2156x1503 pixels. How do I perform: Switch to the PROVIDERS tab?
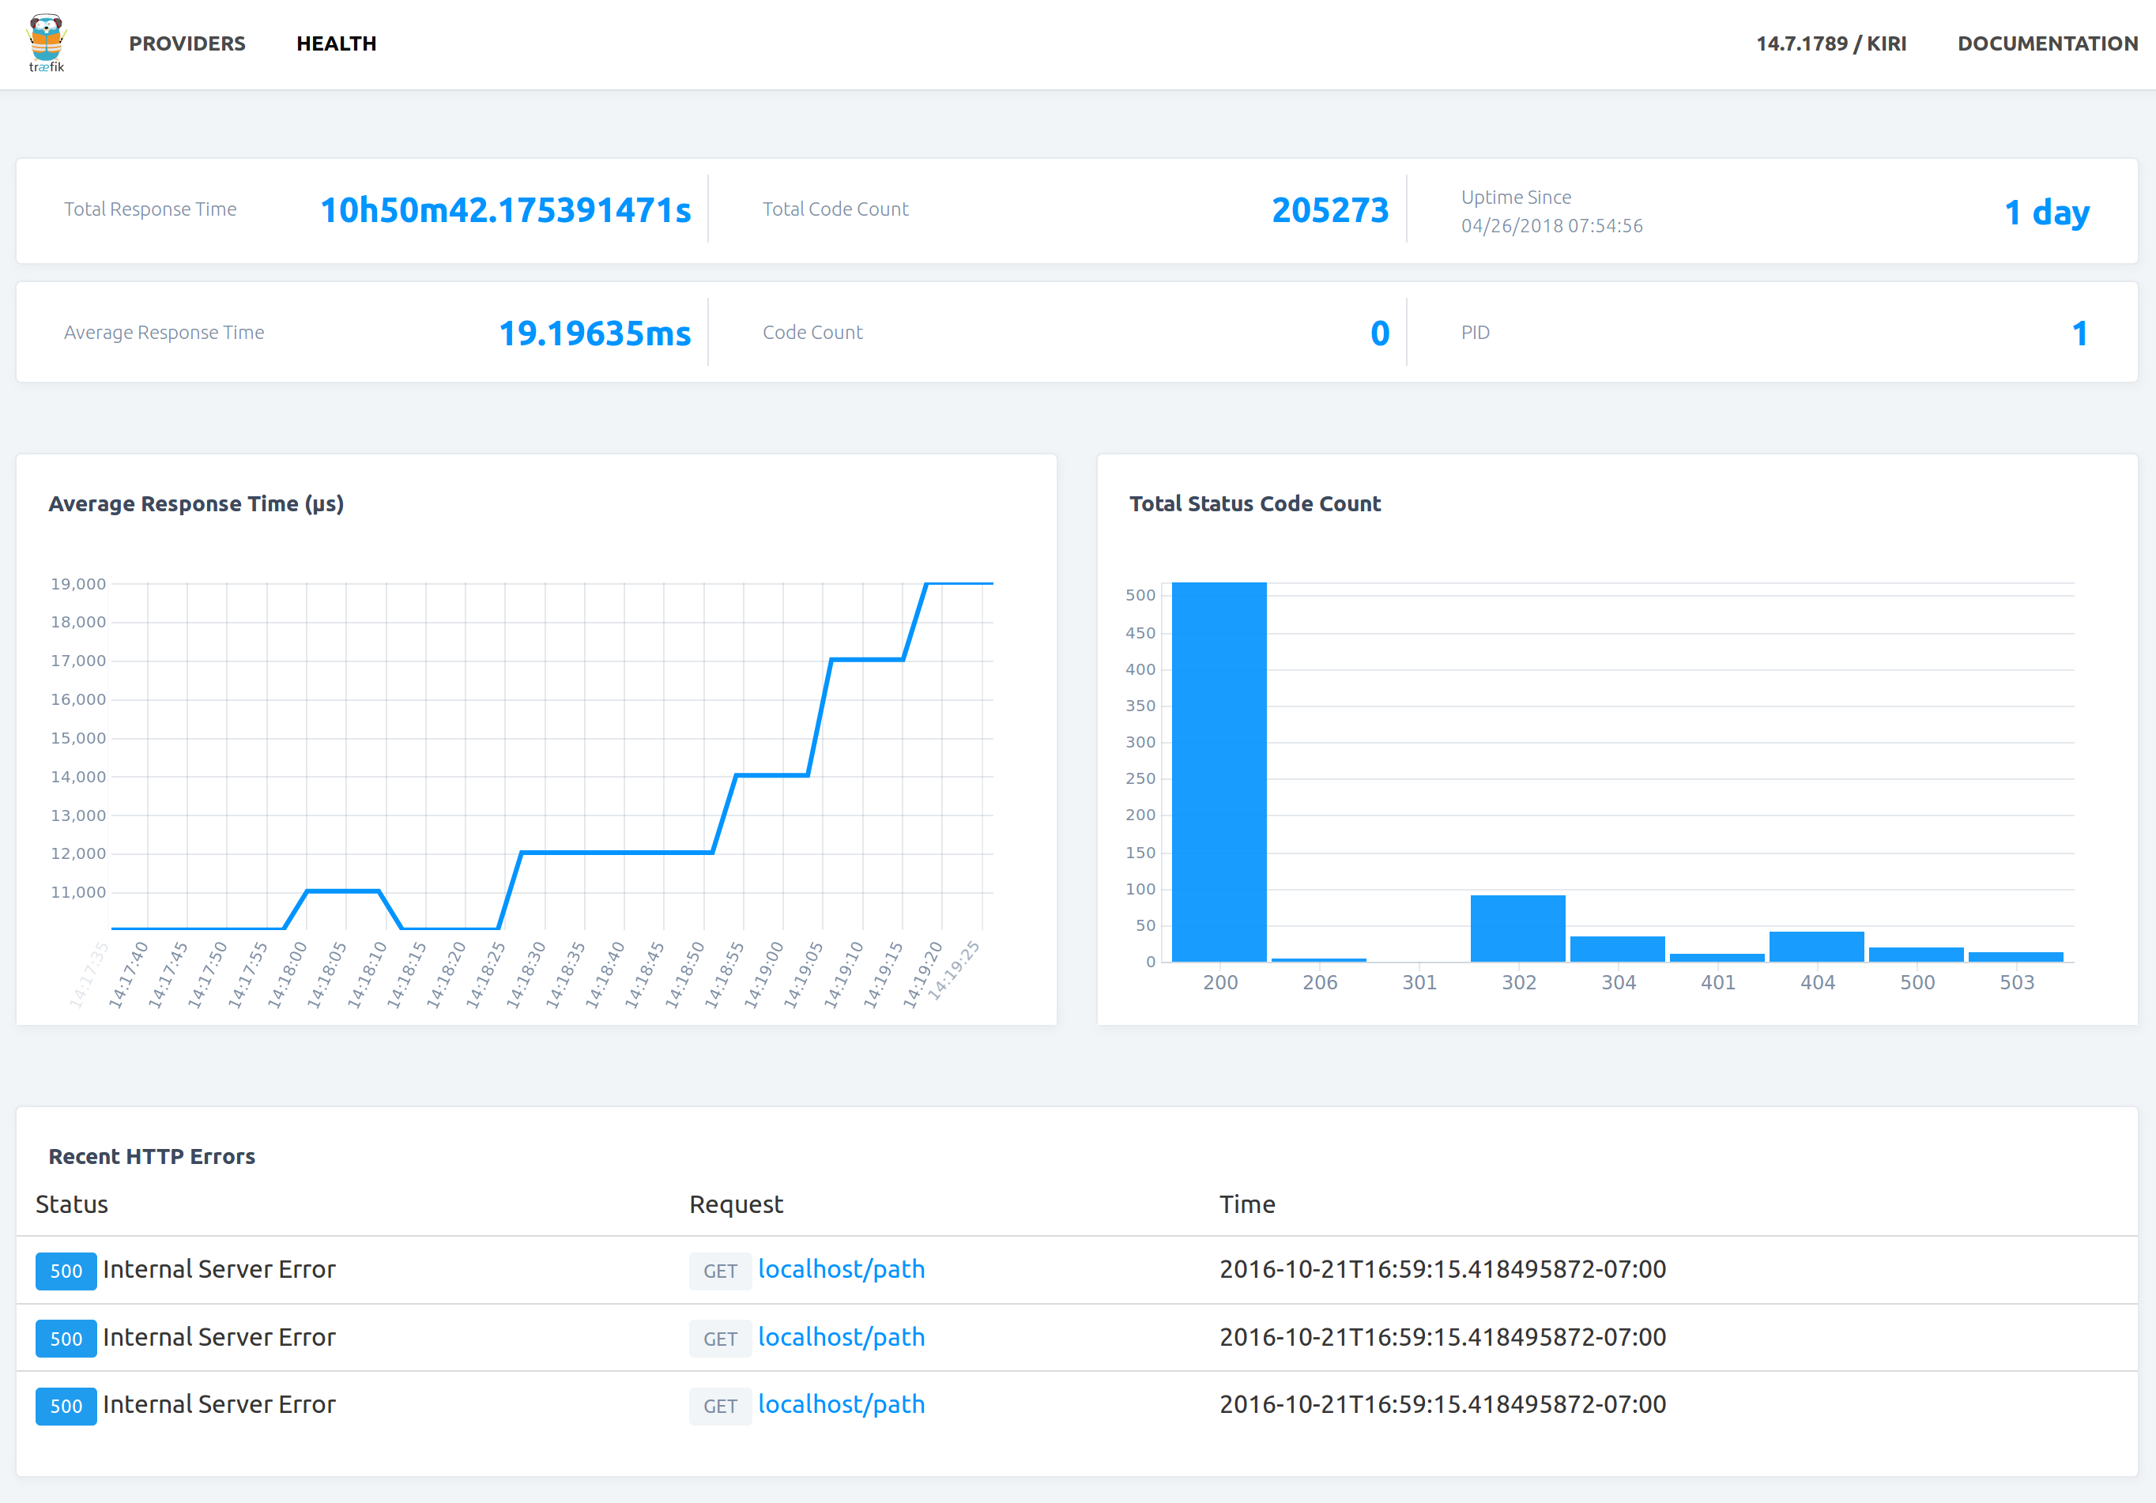pyautogui.click(x=187, y=43)
